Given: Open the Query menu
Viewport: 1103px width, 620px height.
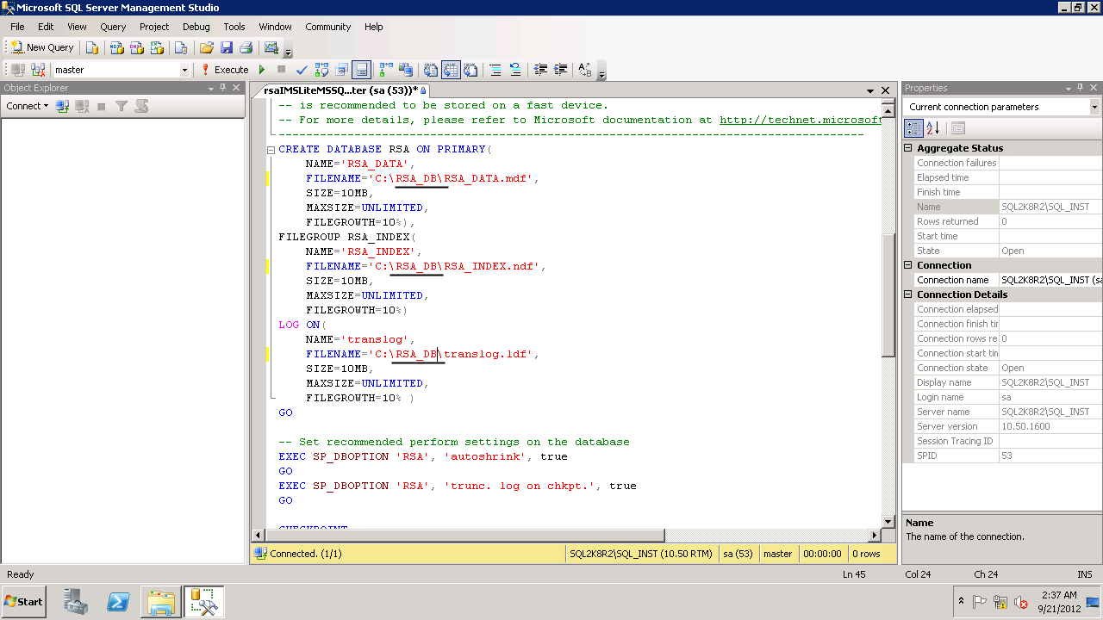Looking at the screenshot, I should tap(113, 27).
